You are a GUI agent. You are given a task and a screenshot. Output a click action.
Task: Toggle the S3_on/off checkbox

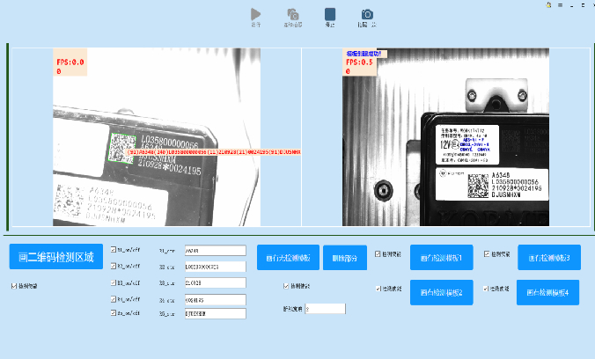click(114, 282)
